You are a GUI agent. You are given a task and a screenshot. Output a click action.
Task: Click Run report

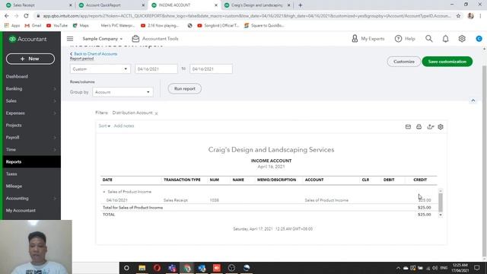[184, 88]
